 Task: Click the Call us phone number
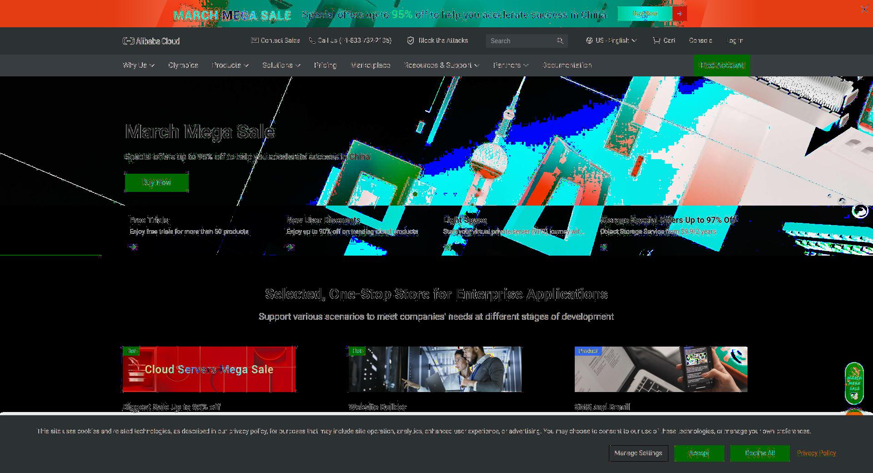(x=355, y=40)
